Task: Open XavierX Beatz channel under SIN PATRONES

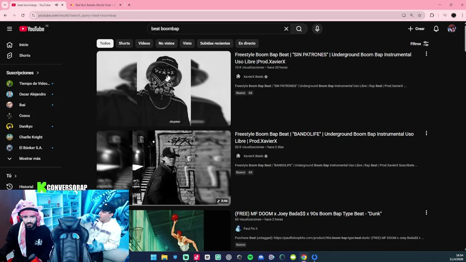Action: [x=253, y=77]
